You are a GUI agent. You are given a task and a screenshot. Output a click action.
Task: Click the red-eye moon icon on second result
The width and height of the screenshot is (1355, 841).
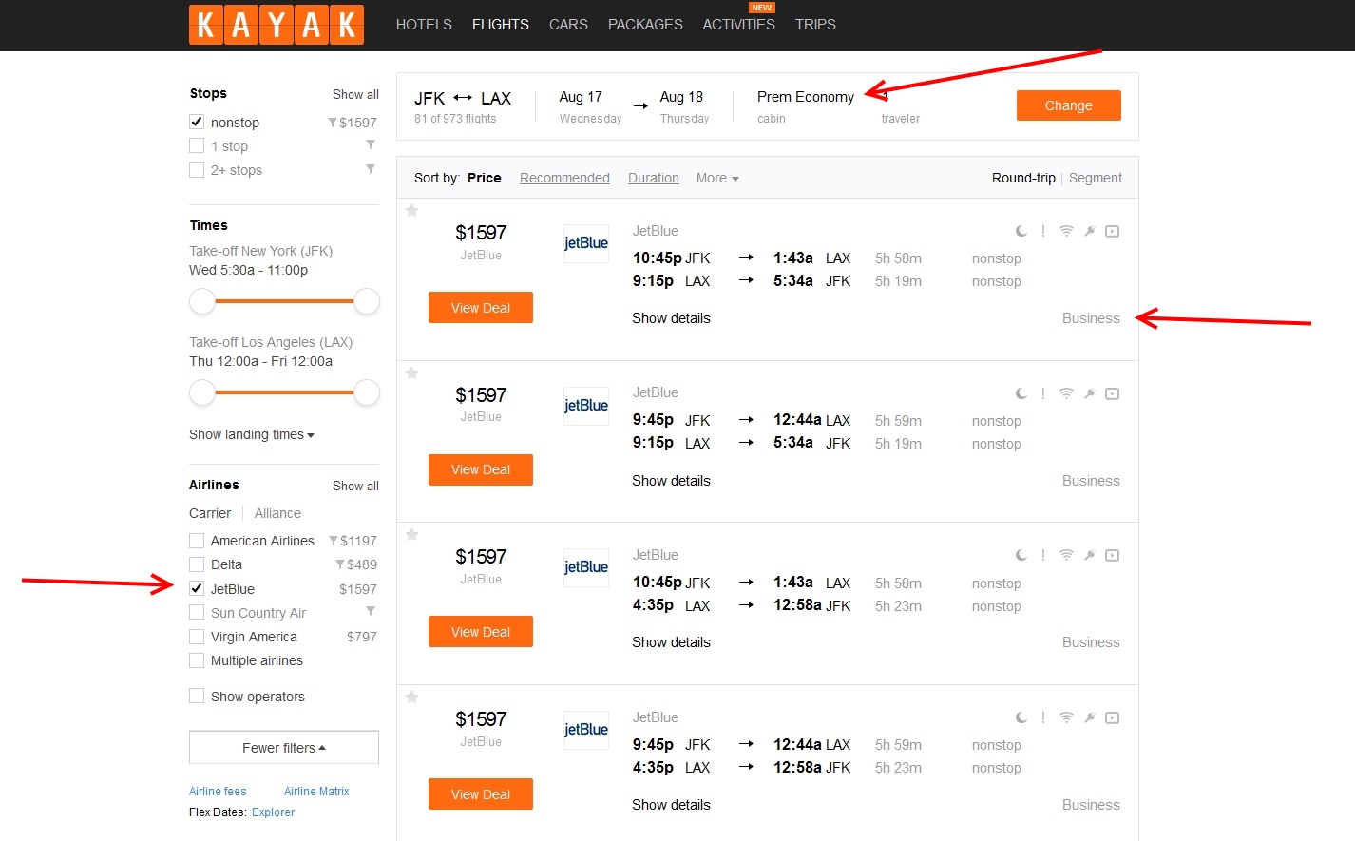click(1021, 393)
